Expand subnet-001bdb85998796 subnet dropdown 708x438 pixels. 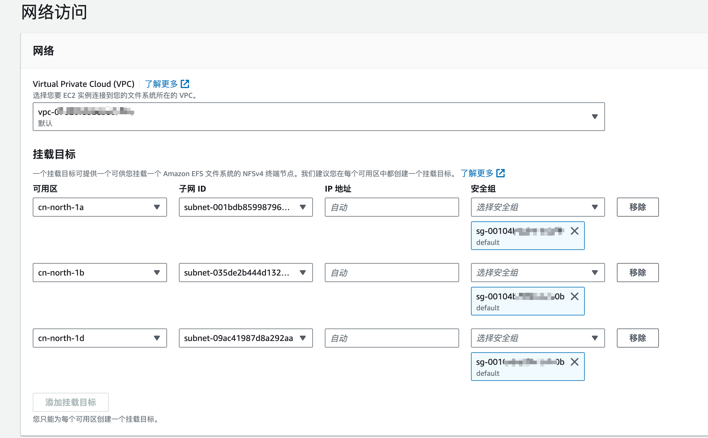(246, 207)
